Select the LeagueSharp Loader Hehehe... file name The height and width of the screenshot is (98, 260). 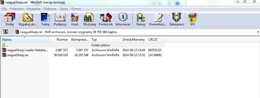tap(27, 50)
